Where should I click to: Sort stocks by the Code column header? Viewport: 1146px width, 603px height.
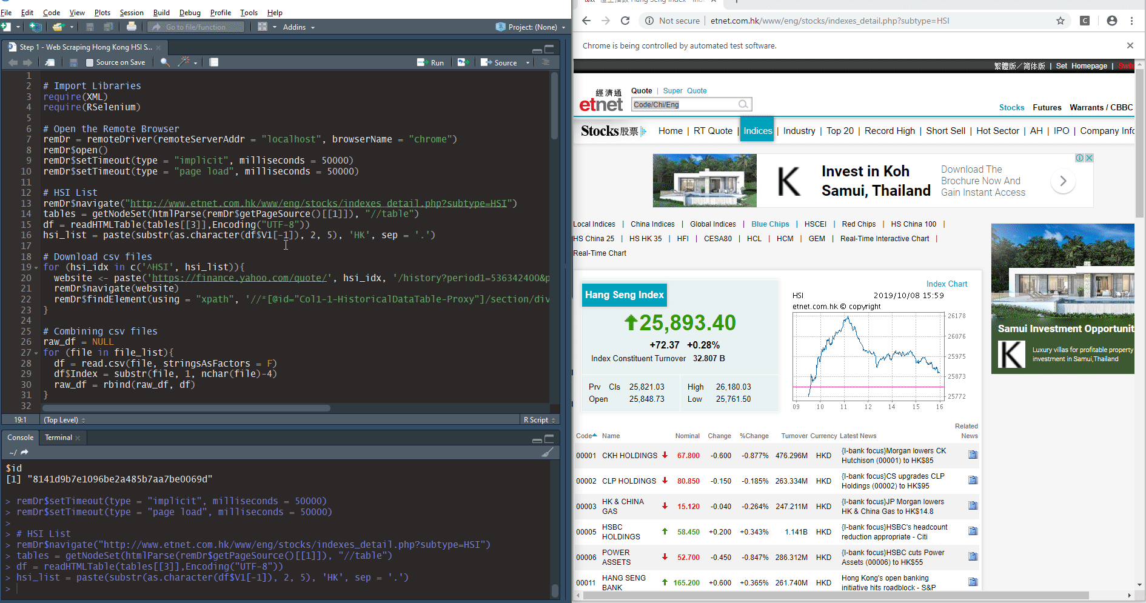coord(583,436)
